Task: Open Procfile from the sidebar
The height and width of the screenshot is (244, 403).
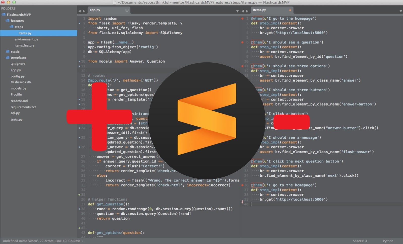Action: click(x=16, y=94)
